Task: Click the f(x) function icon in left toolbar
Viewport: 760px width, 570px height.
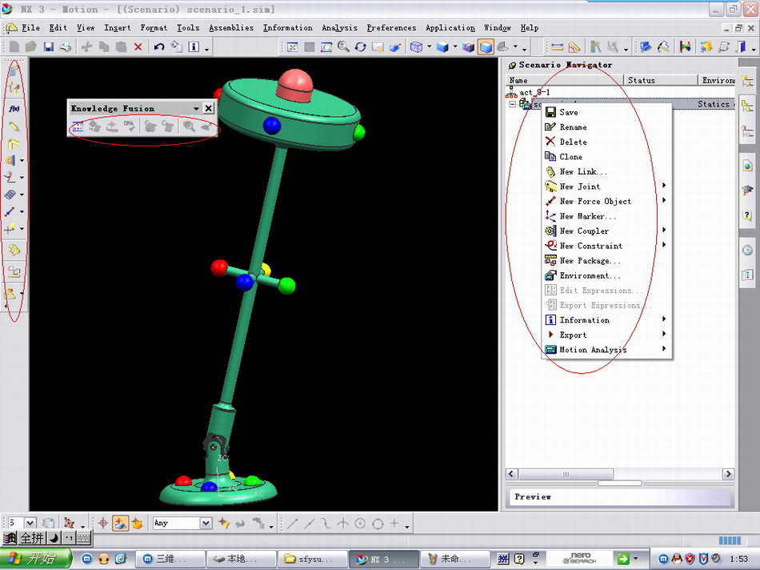Action: pos(14,108)
